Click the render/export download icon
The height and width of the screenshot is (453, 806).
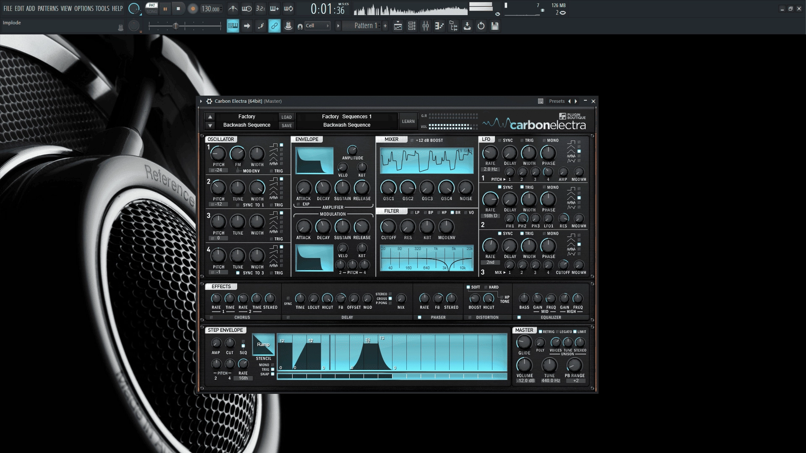pos(467,26)
